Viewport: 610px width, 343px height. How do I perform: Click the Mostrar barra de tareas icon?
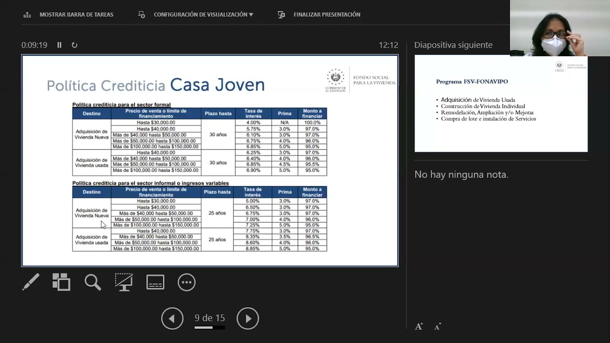pyautogui.click(x=27, y=15)
